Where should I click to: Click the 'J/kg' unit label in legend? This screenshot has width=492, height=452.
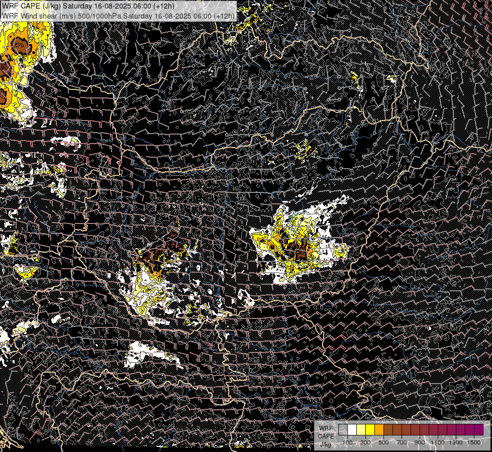pyautogui.click(x=326, y=444)
